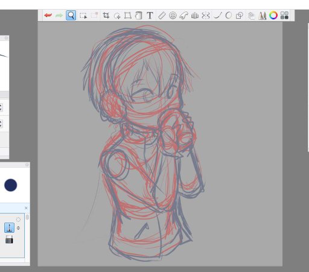Activate the Crop tool
Image resolution: width=309 pixels, height=272 pixels.
pyautogui.click(x=106, y=15)
